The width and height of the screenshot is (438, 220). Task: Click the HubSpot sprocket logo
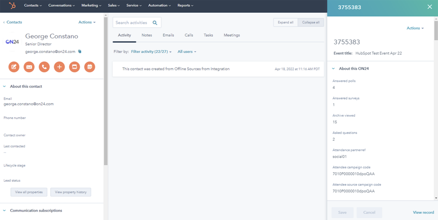(x=12, y=5)
